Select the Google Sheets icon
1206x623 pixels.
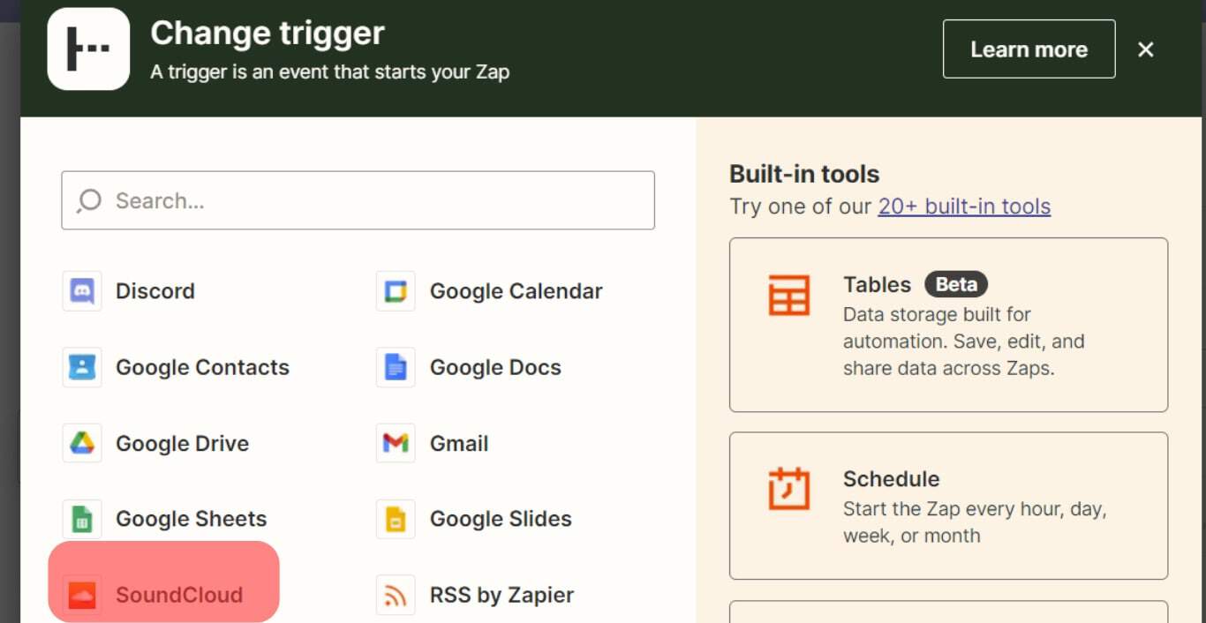pyautogui.click(x=82, y=519)
